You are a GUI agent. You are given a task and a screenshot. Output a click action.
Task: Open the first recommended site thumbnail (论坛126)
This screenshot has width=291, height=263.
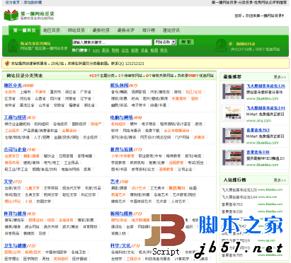point(233,92)
